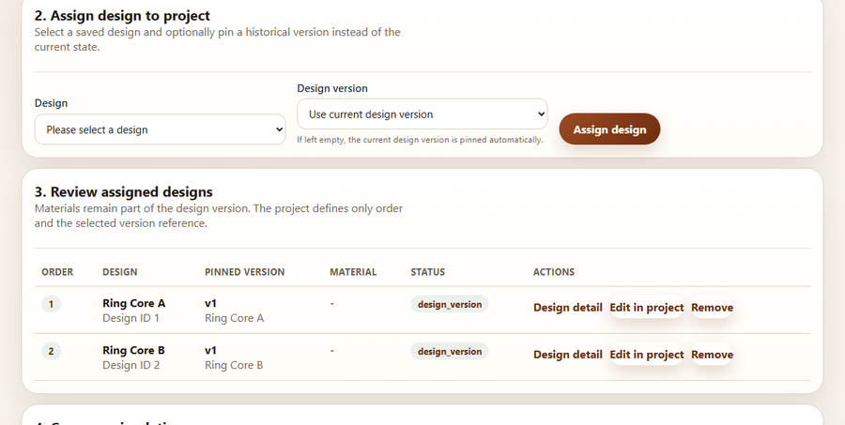Click the Design ID 2 text
This screenshot has width=845, height=425.
131,365
